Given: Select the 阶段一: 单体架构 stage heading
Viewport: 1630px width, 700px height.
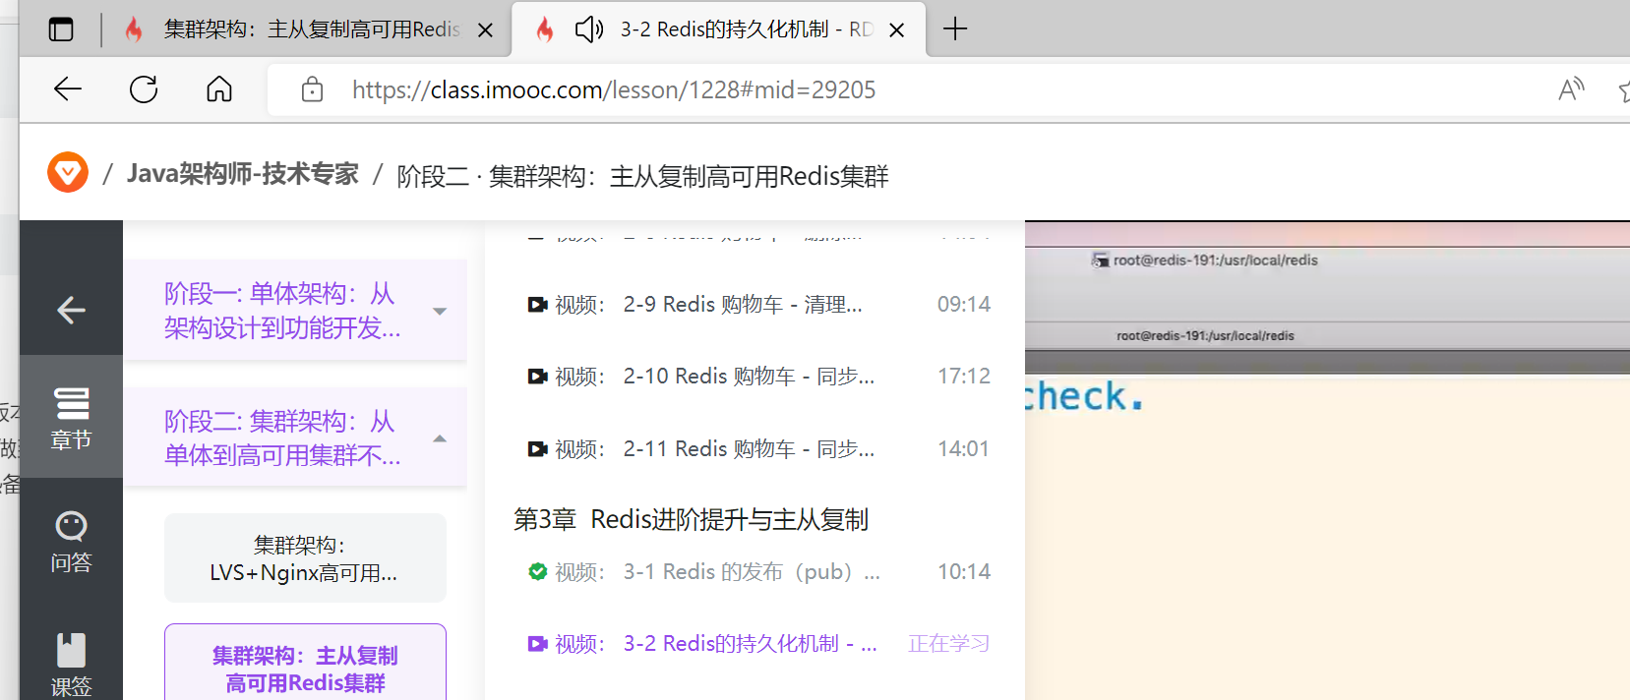Looking at the screenshot, I should [282, 311].
